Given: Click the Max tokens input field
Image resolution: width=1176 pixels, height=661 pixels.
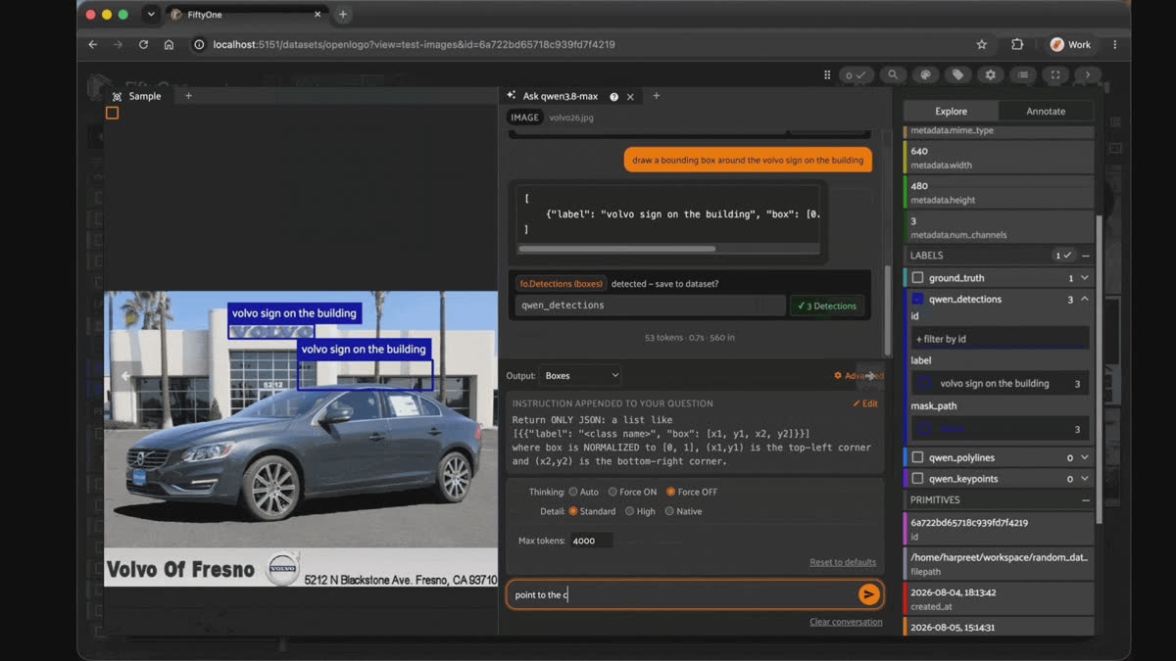Looking at the screenshot, I should coord(591,541).
